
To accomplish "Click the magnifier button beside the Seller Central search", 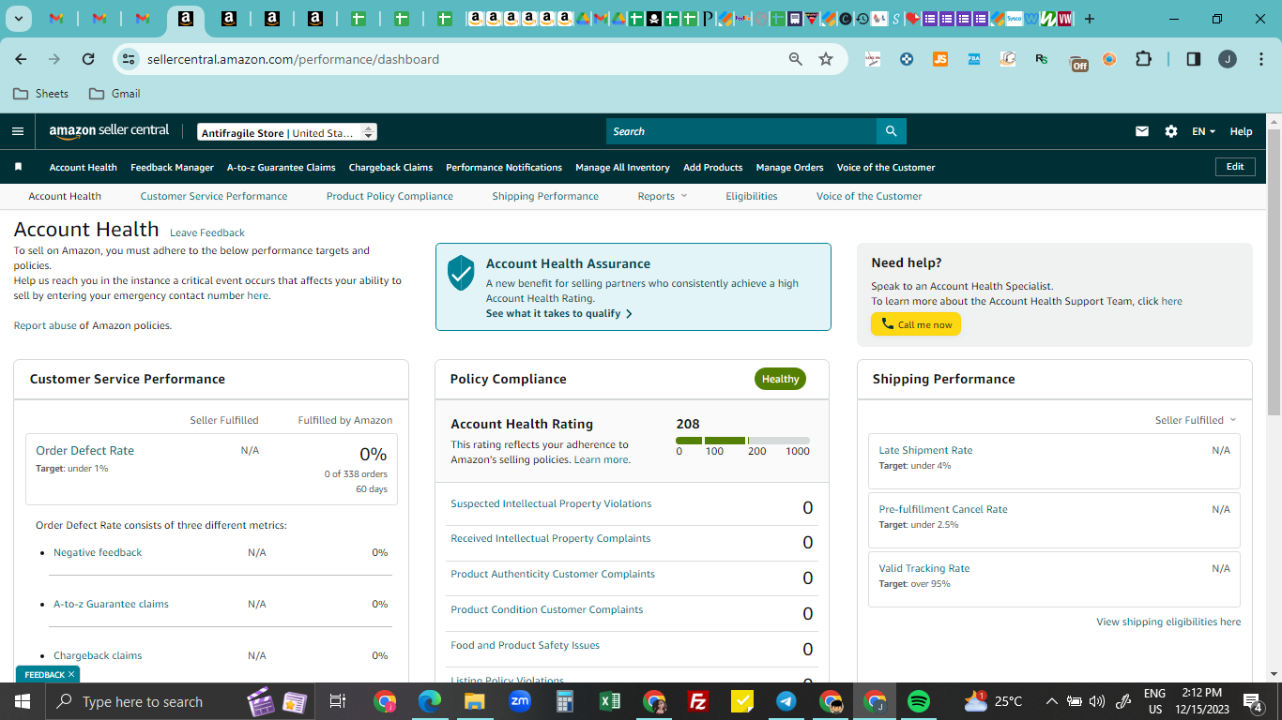I will point(891,131).
